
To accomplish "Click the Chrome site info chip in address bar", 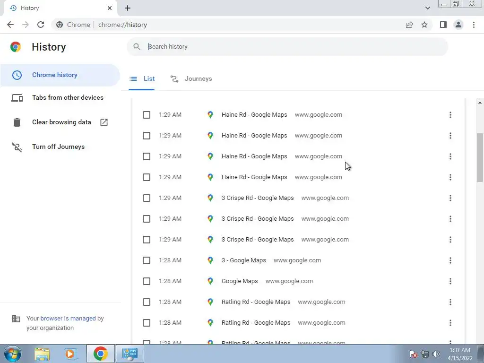I will point(73,25).
